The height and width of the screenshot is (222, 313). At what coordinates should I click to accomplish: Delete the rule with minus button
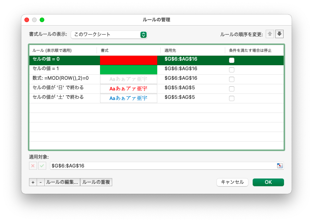[x=40, y=182]
